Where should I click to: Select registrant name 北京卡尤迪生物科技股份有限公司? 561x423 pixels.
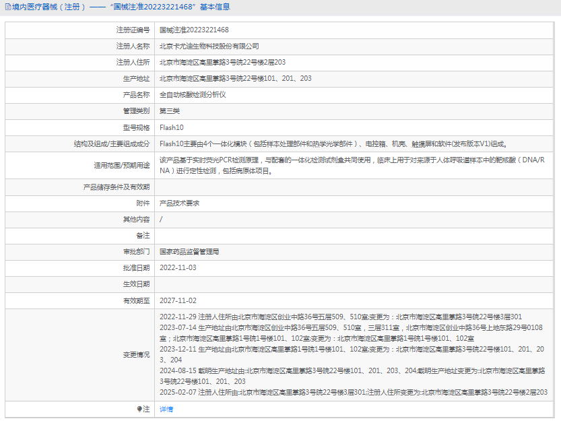[209, 46]
